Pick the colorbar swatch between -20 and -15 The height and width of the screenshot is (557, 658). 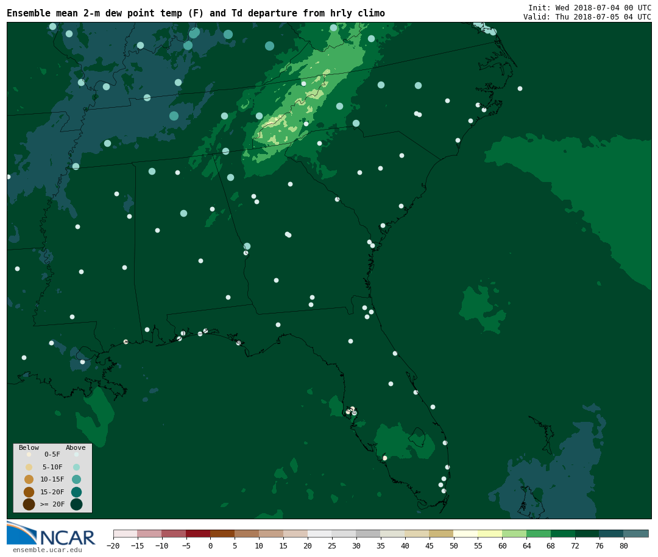pos(126,534)
